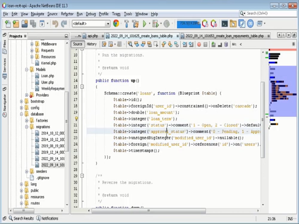Go to the next bookmark with the down-arrow icon

click(170, 44)
